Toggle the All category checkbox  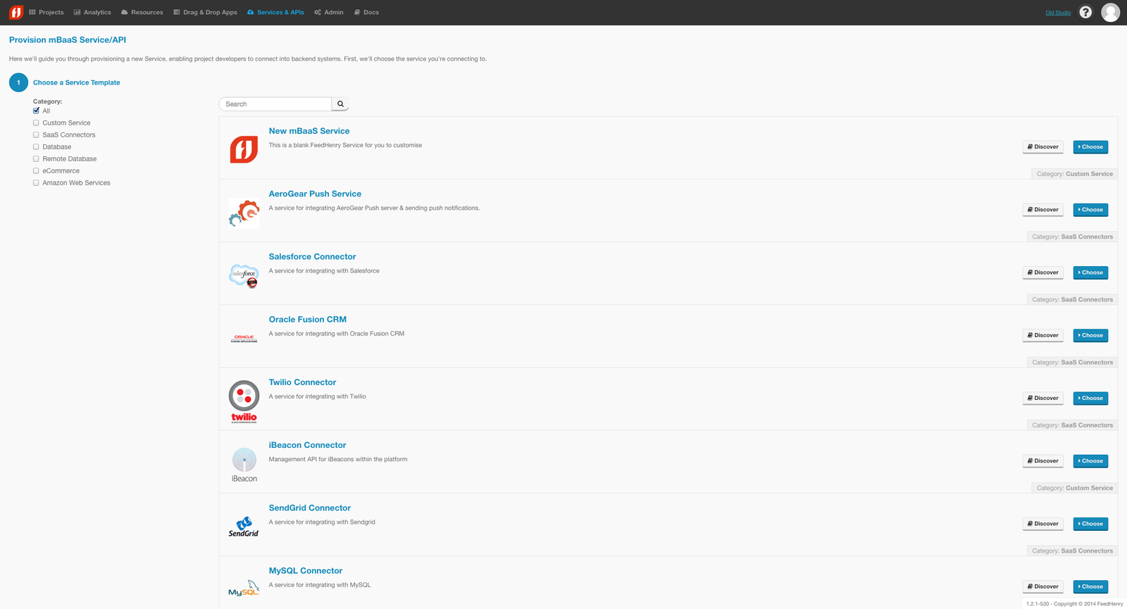coord(36,111)
